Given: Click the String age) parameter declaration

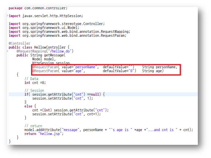Looking at the screenshot, I should pyautogui.click(x=153, y=71).
